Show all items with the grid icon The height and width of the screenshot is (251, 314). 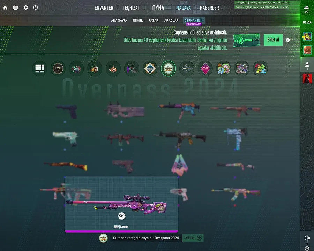40,68
